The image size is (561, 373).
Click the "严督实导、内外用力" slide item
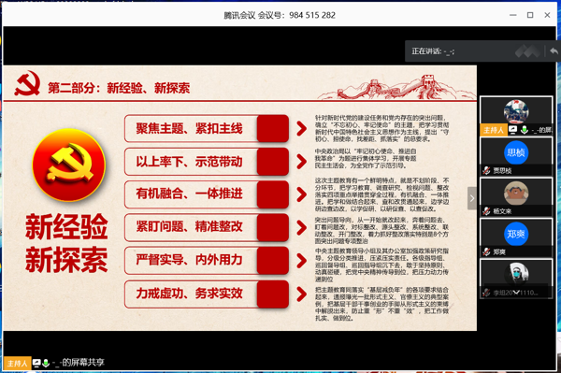(x=207, y=260)
